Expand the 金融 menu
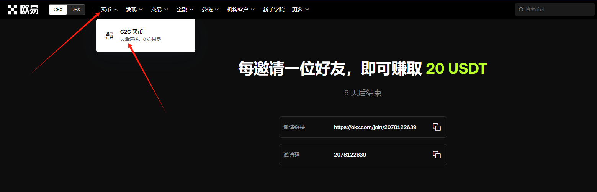Viewport: 597px width, 192px height. pos(185,10)
